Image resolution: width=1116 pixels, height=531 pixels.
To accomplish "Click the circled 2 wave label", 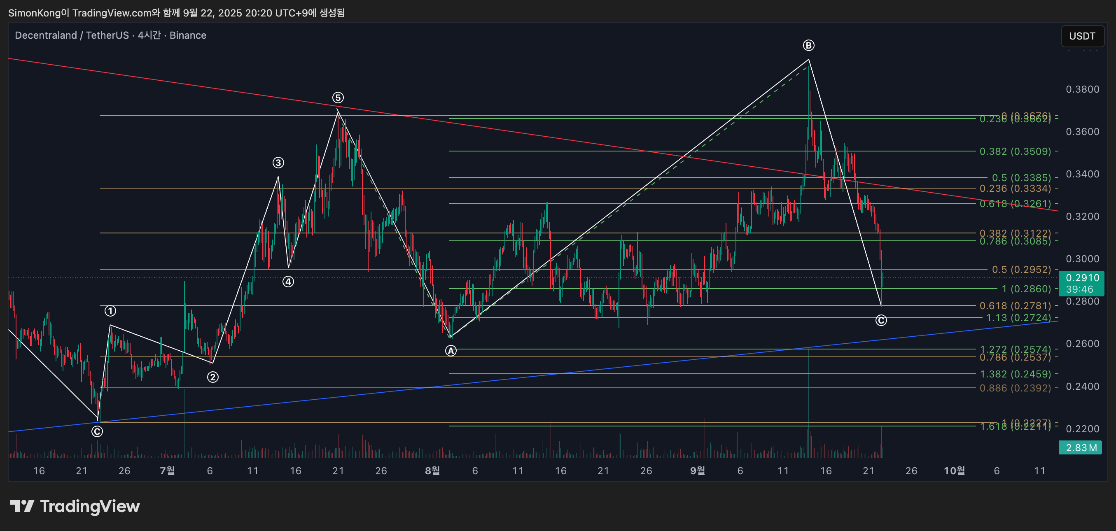I will coord(213,377).
